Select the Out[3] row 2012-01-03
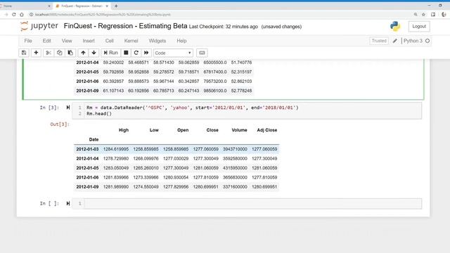 click(176, 149)
